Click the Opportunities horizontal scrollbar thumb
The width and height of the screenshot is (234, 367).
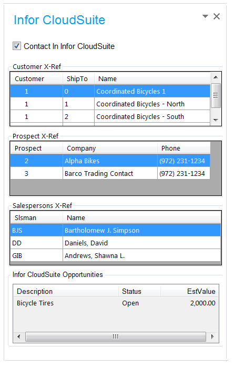tap(116, 337)
